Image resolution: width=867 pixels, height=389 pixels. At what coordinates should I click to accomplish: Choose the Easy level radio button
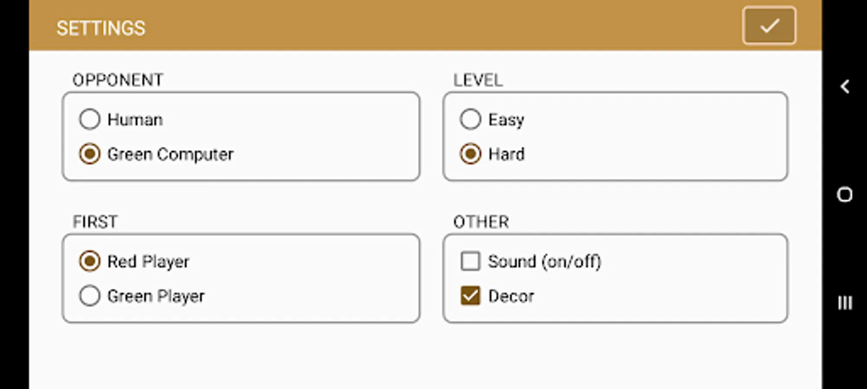coord(471,119)
